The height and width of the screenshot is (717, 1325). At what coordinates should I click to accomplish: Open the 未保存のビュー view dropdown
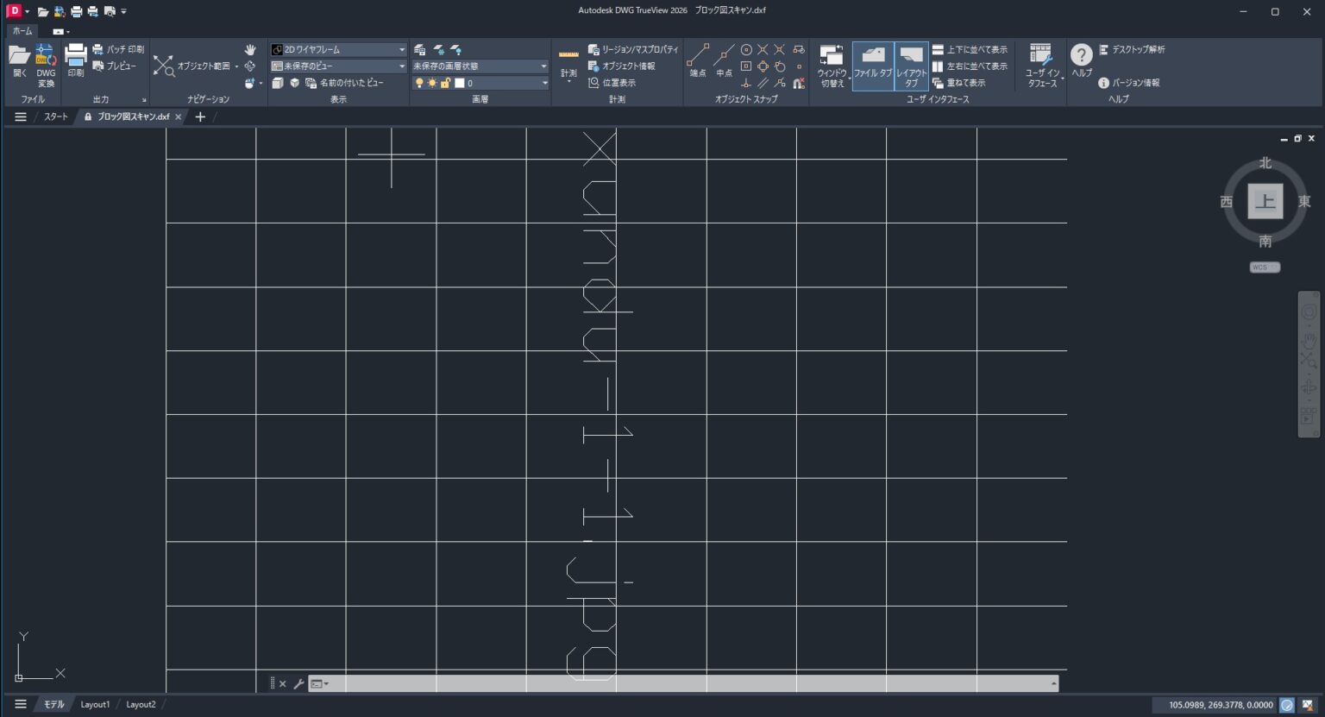(337, 66)
